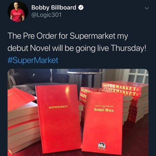This screenshot has width=156, height=156.
Task: Open the #SuperMarket hashtag link
Action: tap(33, 60)
